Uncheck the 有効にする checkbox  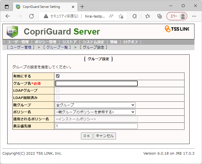tap(58, 76)
